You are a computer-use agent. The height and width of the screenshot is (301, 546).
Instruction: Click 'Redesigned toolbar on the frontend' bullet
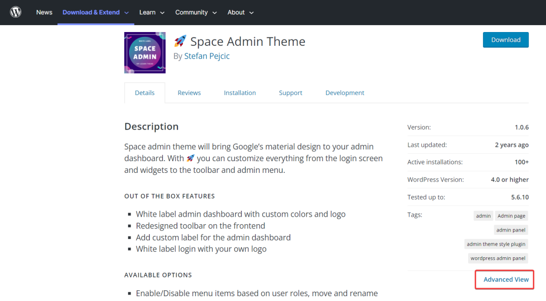tap(200, 226)
